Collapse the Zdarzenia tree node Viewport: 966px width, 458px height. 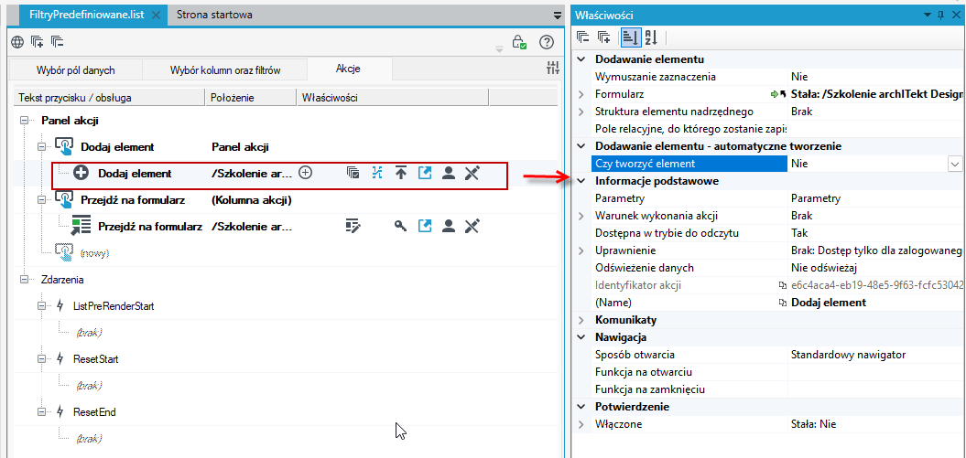click(24, 279)
